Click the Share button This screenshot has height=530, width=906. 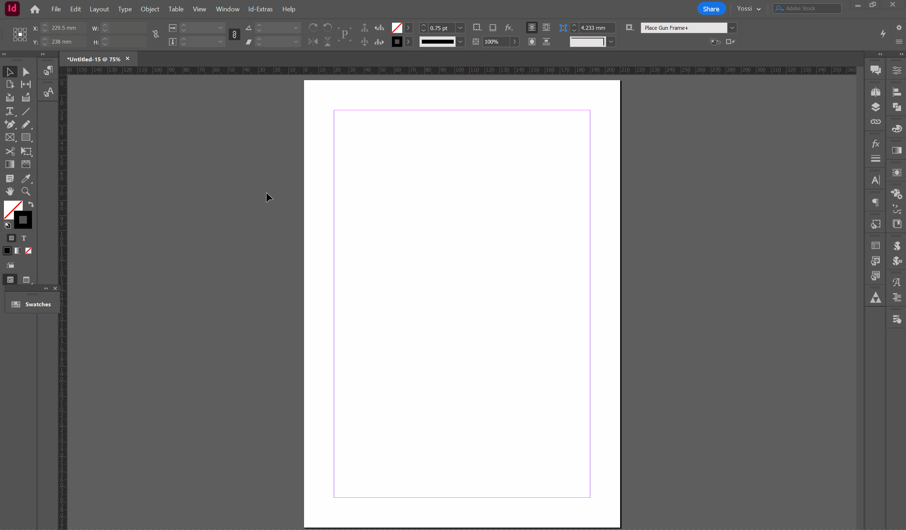click(x=711, y=9)
